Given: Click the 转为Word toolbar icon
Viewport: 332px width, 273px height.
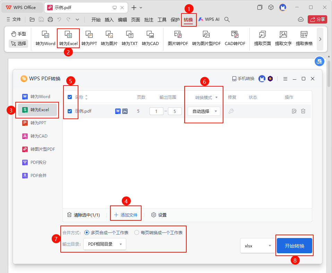Looking at the screenshot, I should pyautogui.click(x=45, y=38).
